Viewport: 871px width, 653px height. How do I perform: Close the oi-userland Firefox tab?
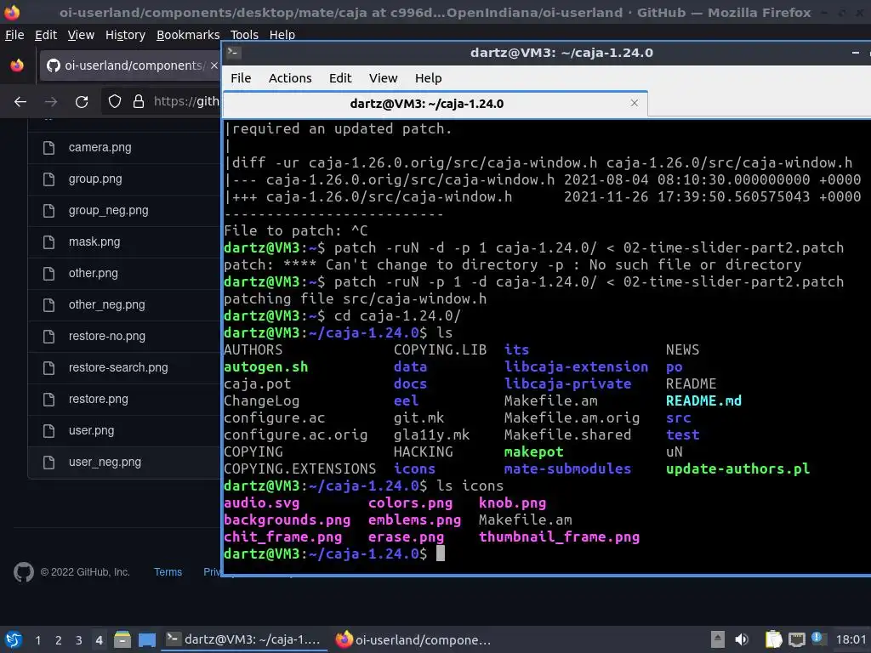click(x=213, y=65)
